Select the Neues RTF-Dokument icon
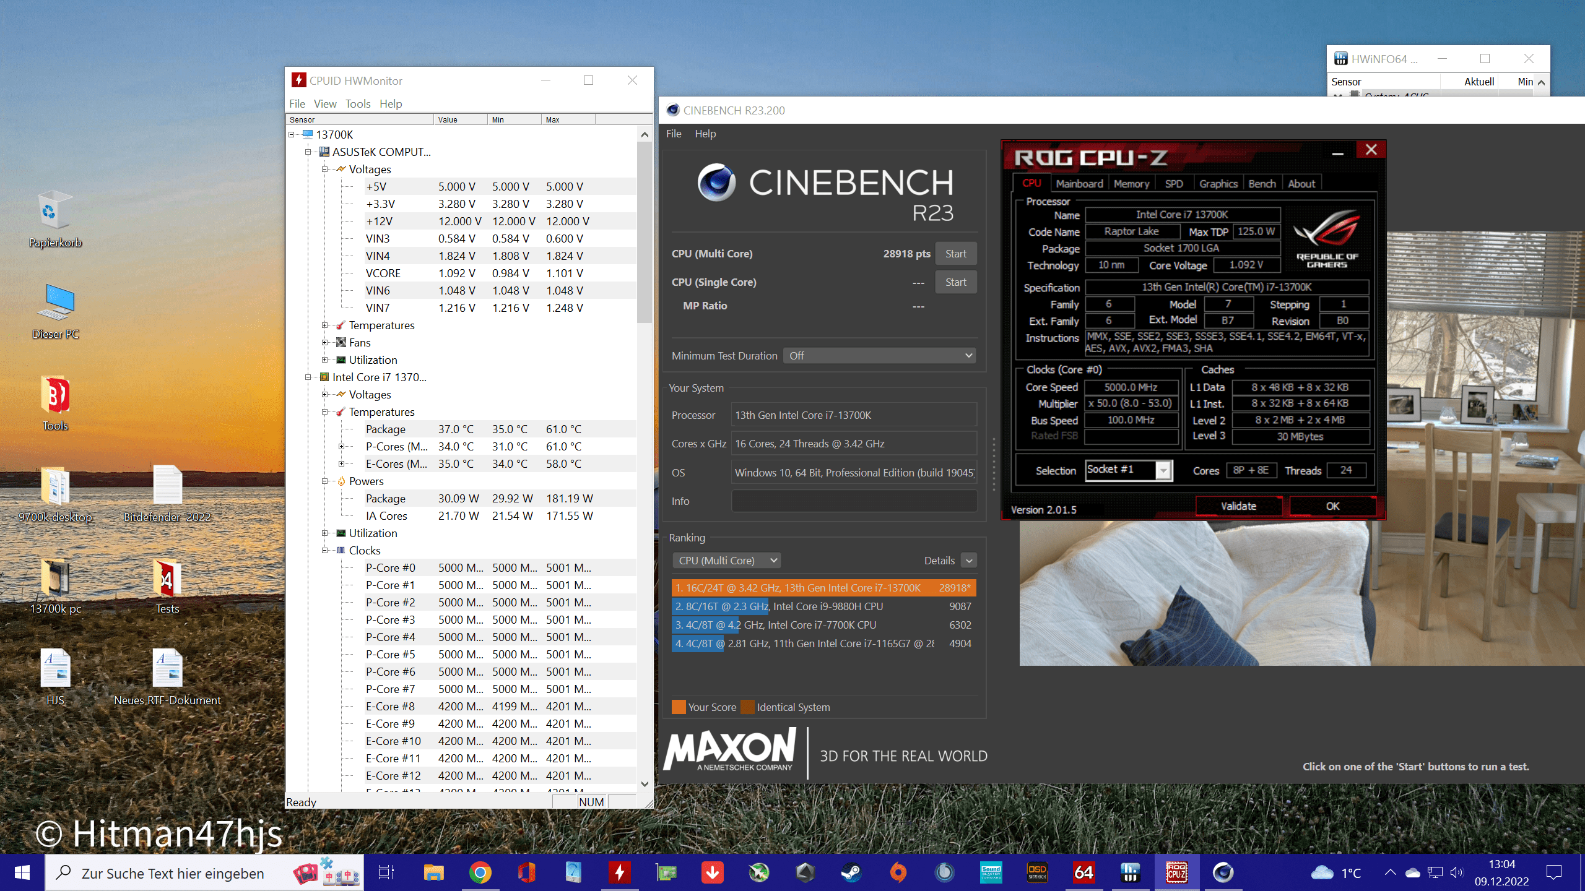1585x891 pixels. point(167,678)
